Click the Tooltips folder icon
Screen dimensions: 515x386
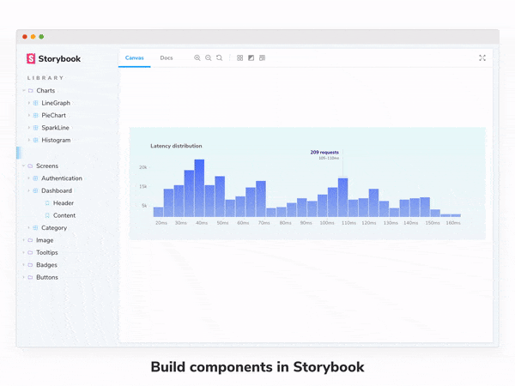click(30, 252)
